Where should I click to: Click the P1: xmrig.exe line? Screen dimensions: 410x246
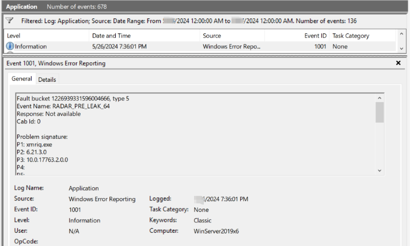coord(35,145)
